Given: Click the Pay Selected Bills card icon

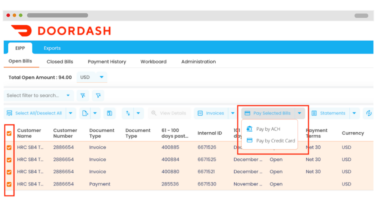Looking at the screenshot, I should click(x=247, y=113).
